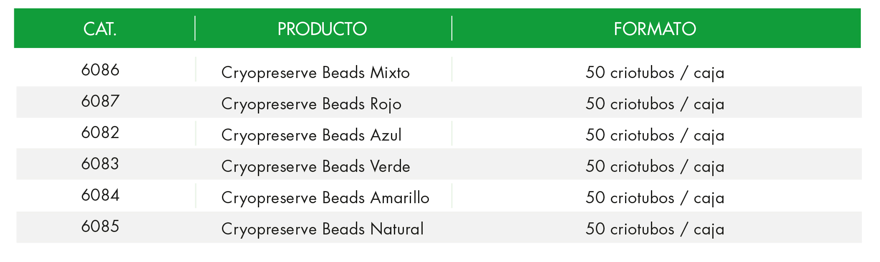Click Cryopreserve Beads Amarillo product name
This screenshot has height=262, width=880.
(325, 198)
